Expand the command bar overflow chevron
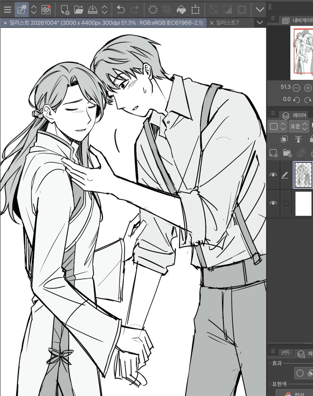 pos(260,10)
